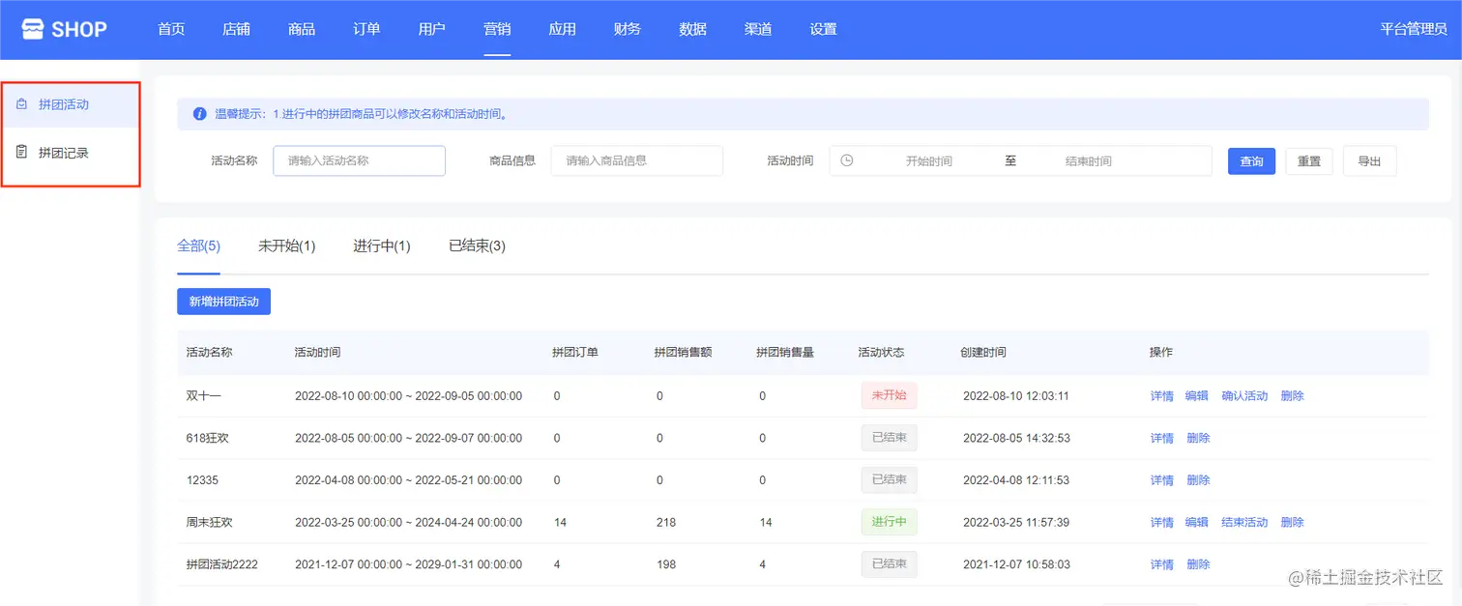Select the 营销 menu

tap(497, 29)
